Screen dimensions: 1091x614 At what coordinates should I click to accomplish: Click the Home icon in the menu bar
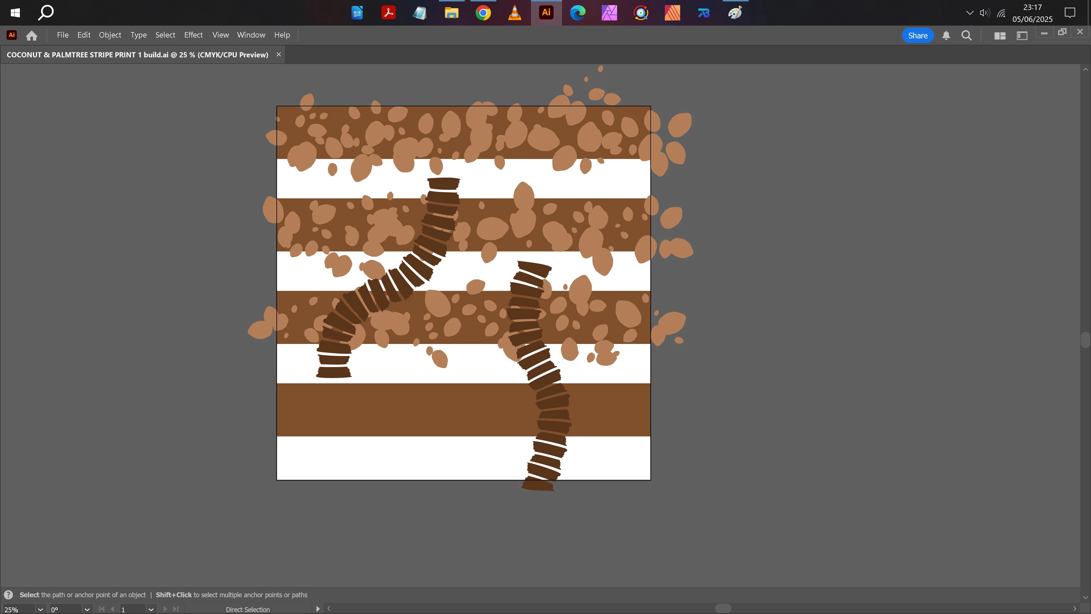(x=31, y=36)
